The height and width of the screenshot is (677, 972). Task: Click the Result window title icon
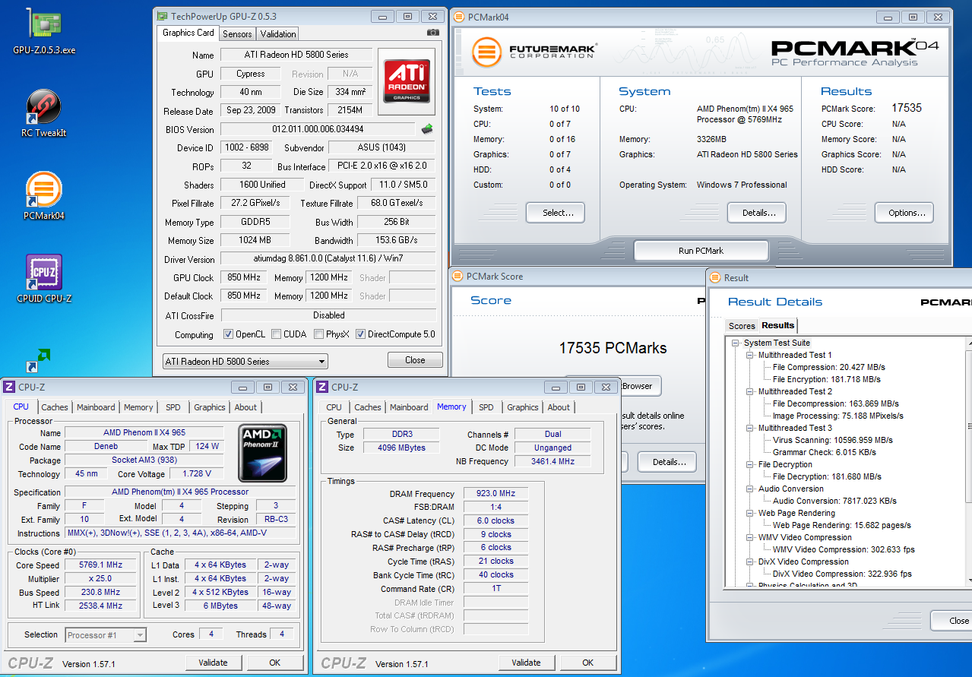point(715,277)
